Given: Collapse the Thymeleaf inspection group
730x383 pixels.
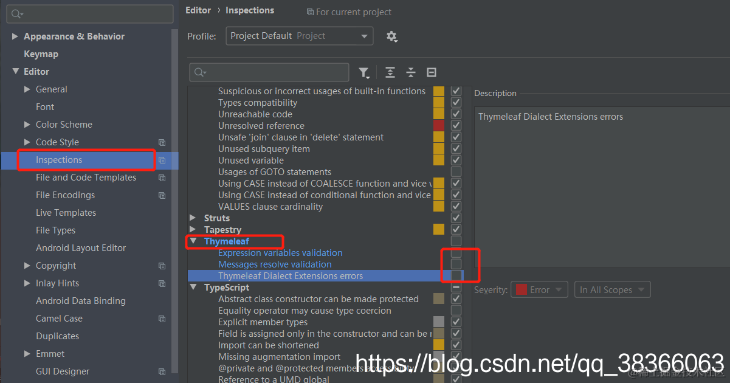Looking at the screenshot, I should 193,241.
